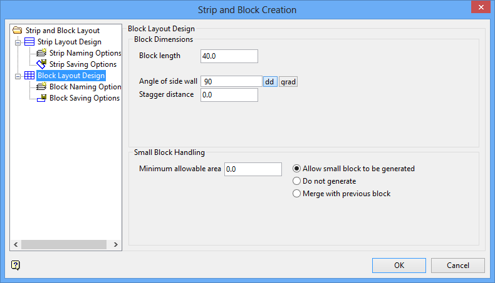Click the Strip Naming Options icon

(x=42, y=53)
